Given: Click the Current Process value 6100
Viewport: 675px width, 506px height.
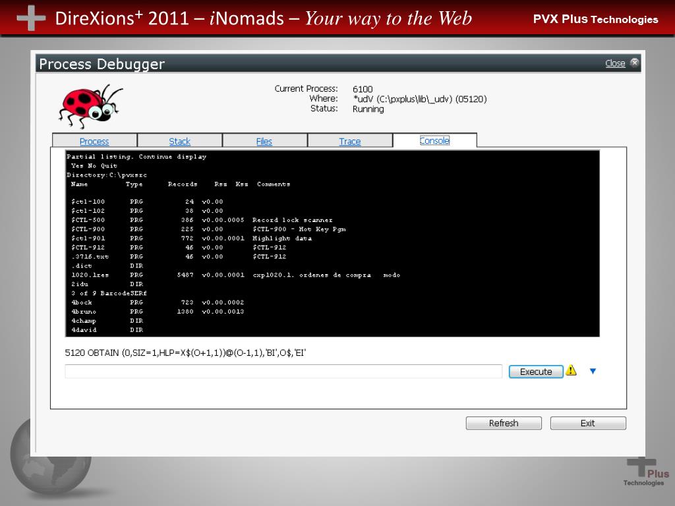Looking at the screenshot, I should pyautogui.click(x=363, y=89).
